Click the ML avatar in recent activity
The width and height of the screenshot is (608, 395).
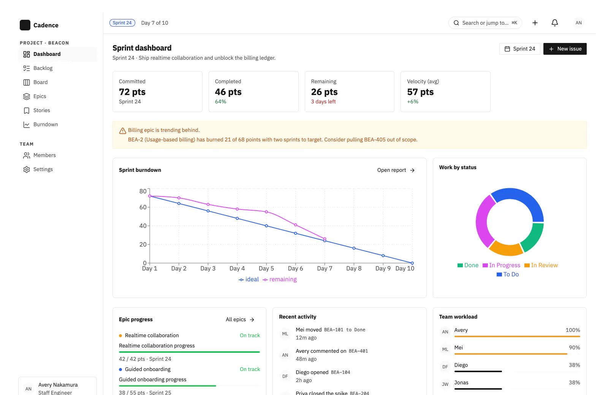tap(285, 334)
